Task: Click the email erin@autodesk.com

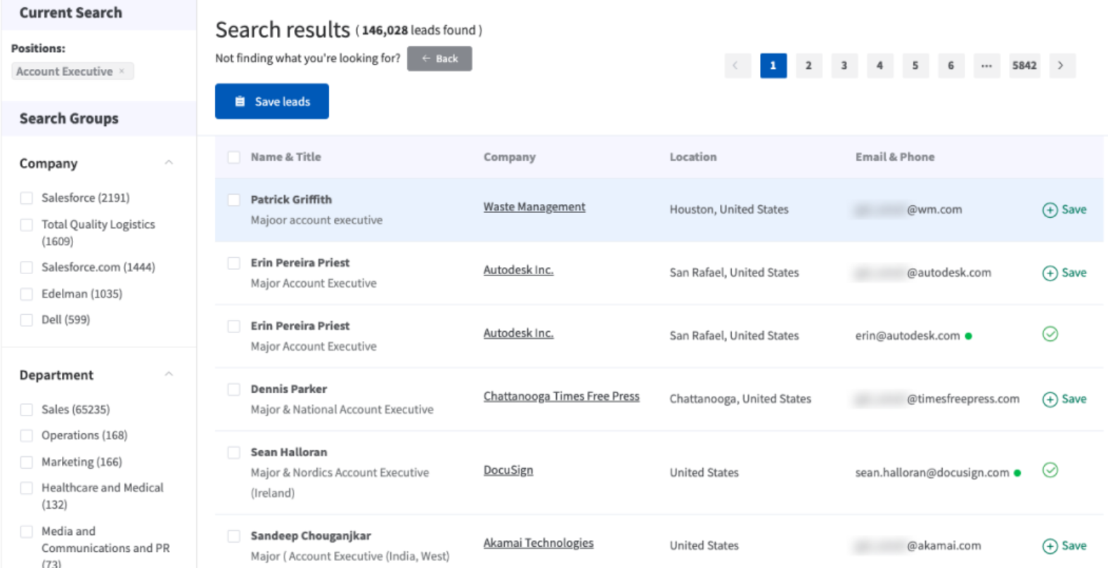Action: coord(907,335)
